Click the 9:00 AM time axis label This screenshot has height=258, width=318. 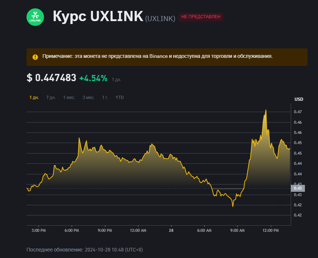[237, 230]
